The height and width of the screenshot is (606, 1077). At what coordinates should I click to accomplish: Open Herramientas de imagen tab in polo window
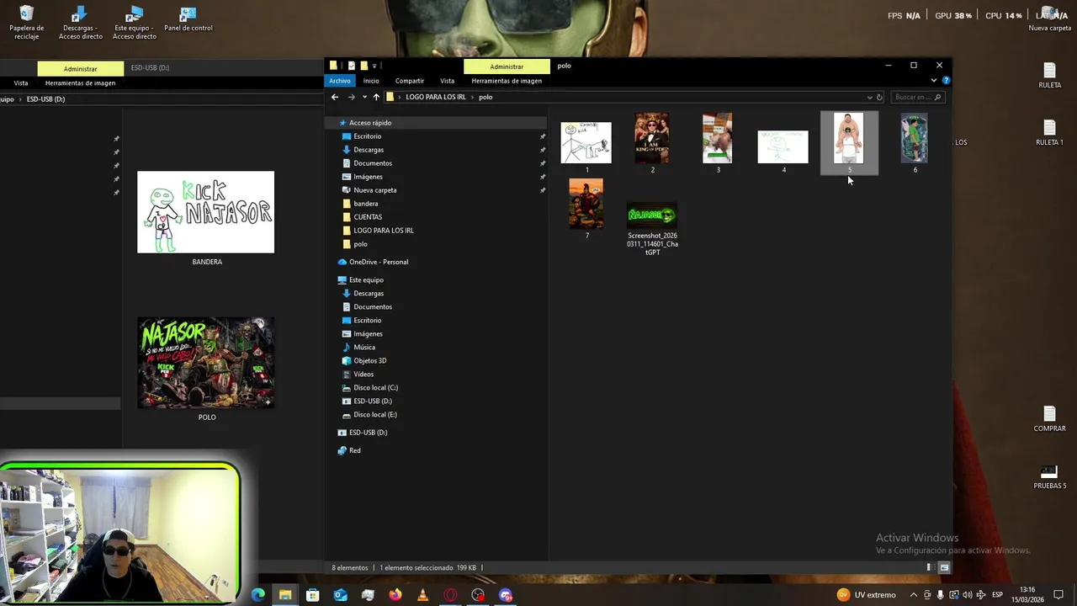click(x=507, y=81)
